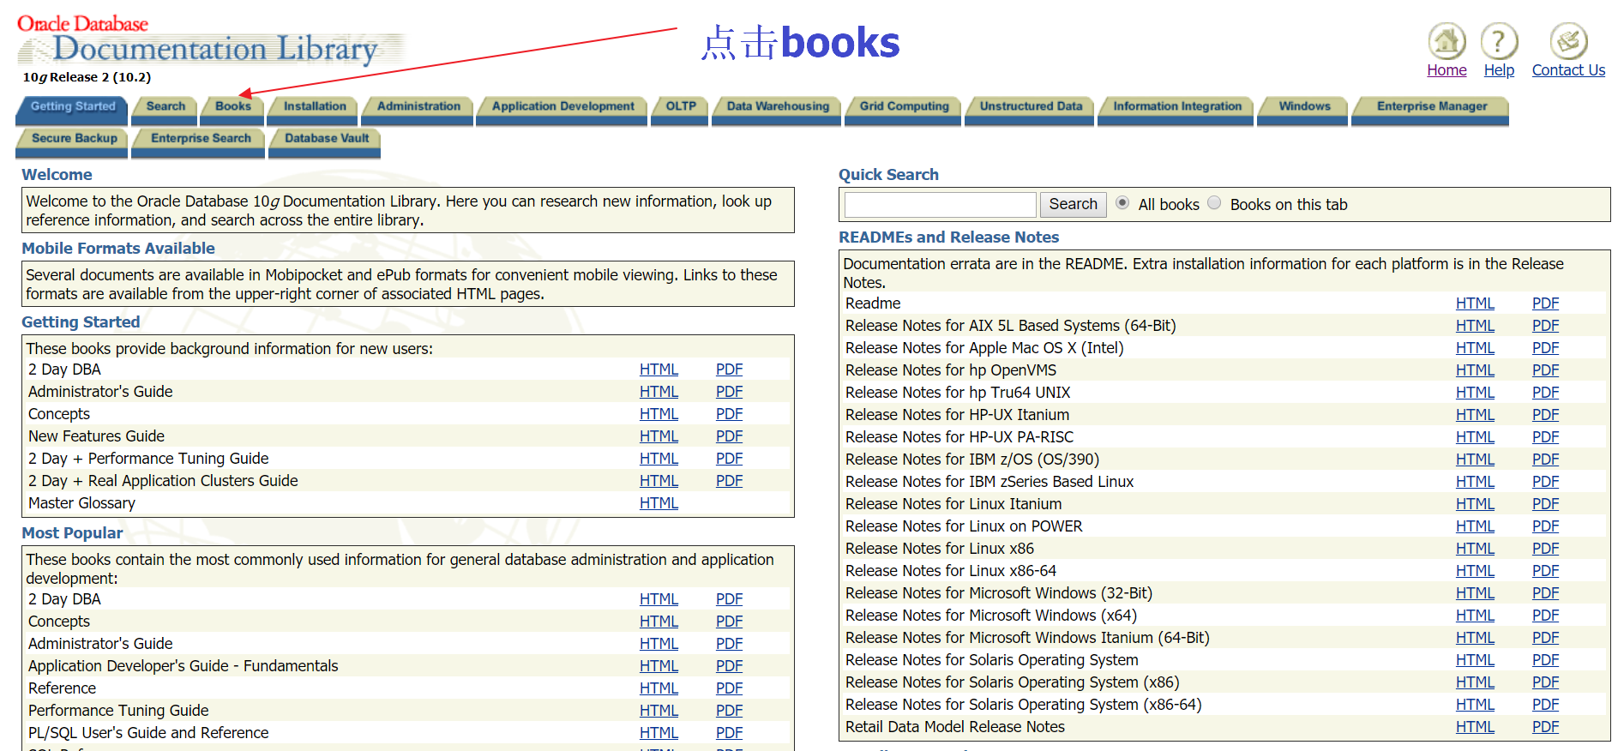Open HTML Release Notes for Linux Itanium
1624x751 pixels.
click(x=1475, y=504)
